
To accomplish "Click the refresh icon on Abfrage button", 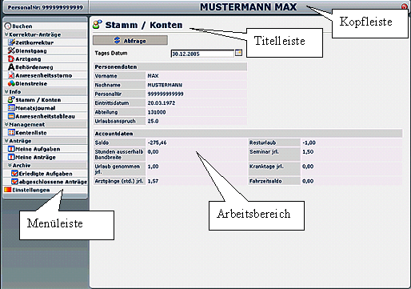I will coord(117,40).
